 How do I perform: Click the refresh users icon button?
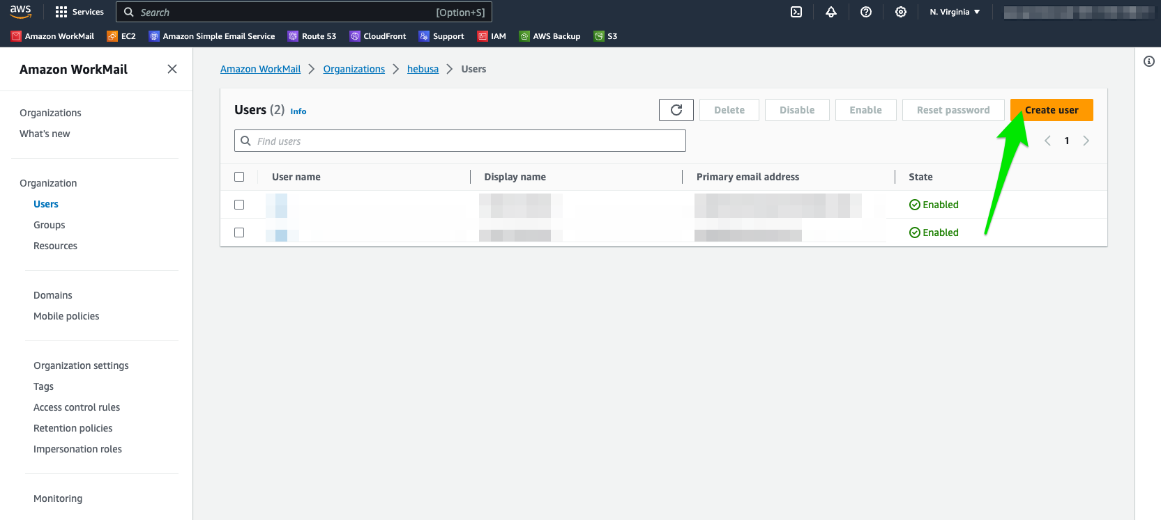(676, 110)
